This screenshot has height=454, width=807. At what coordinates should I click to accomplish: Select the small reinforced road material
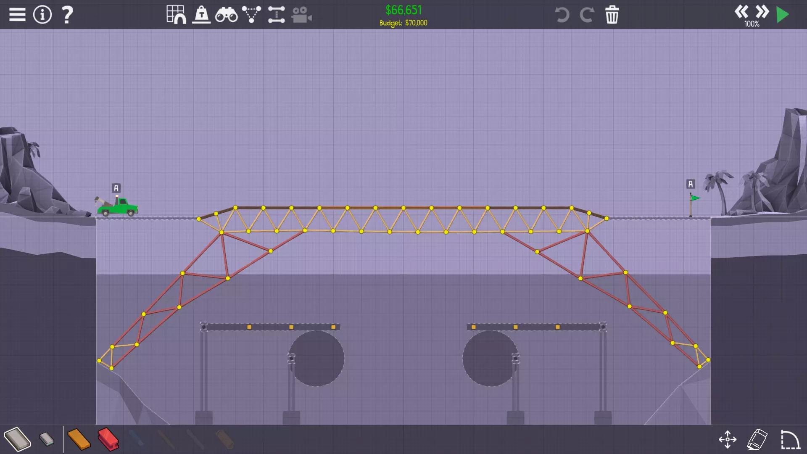pyautogui.click(x=47, y=439)
